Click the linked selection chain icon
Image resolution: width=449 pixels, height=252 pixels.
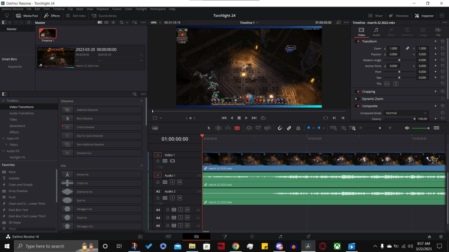[x=289, y=128]
